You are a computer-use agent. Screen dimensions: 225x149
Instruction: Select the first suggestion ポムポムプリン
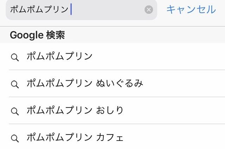pos(117,56)
